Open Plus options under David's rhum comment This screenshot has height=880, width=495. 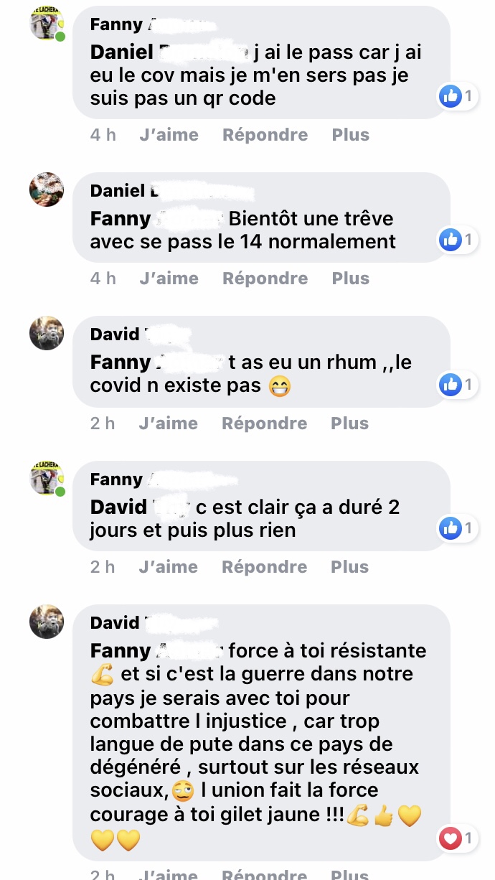[x=349, y=423]
